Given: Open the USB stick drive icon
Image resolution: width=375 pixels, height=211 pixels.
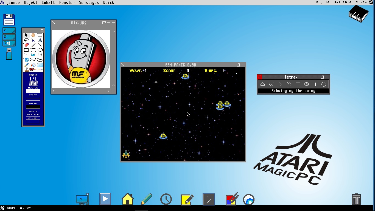Looking at the screenshot, I should coord(9,54).
